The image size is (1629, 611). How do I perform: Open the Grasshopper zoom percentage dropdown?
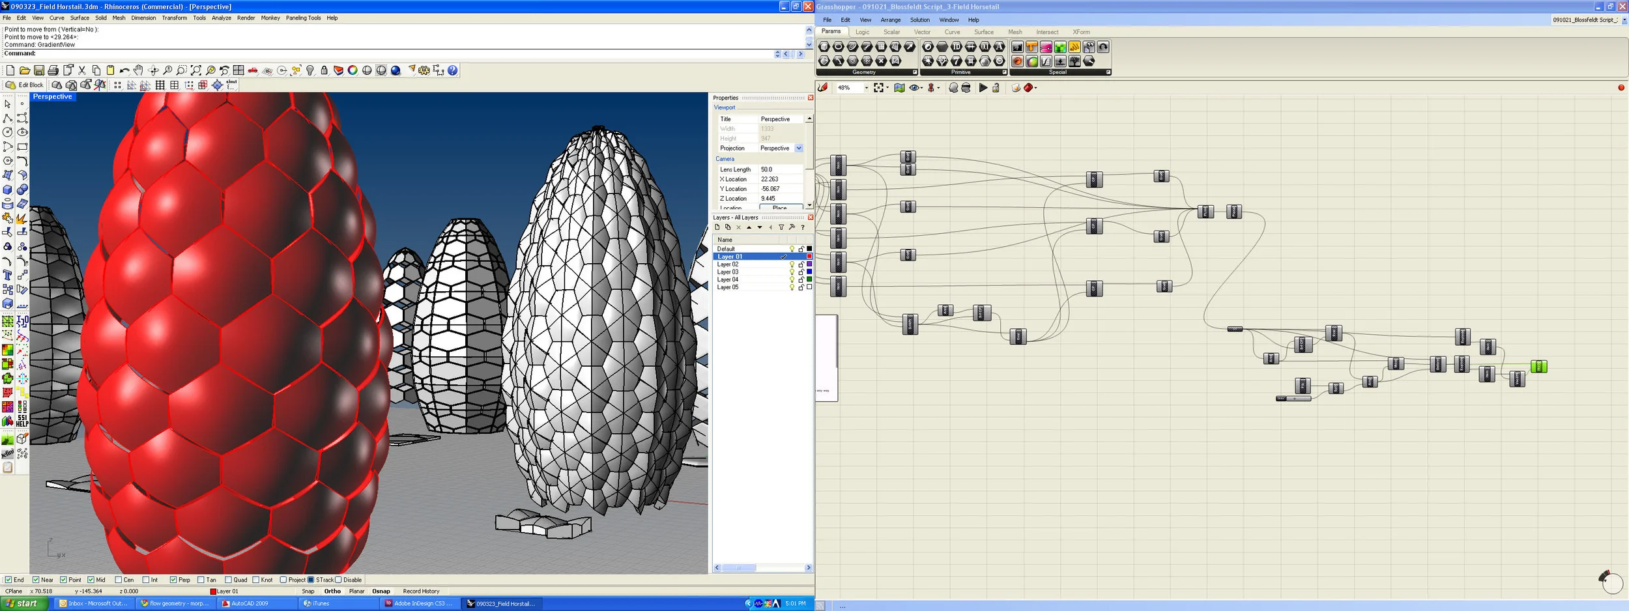[866, 88]
